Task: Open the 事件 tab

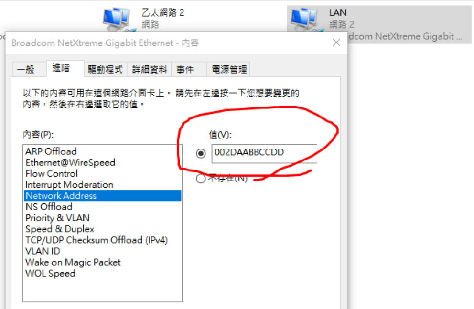Action: [x=185, y=69]
